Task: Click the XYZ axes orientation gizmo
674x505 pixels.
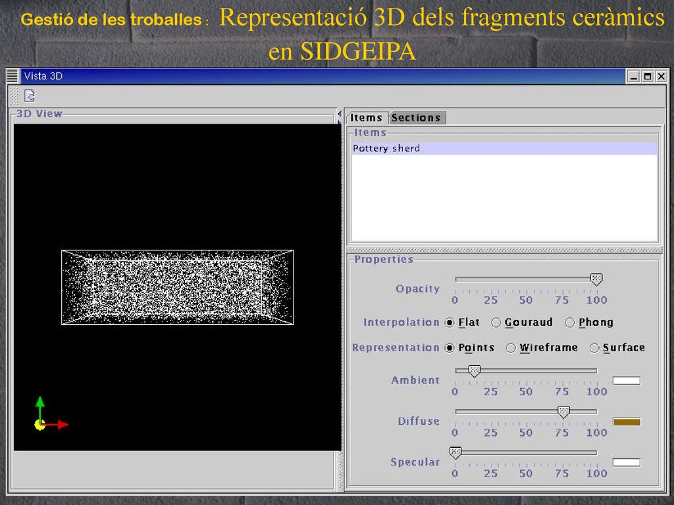Action: [x=50, y=414]
